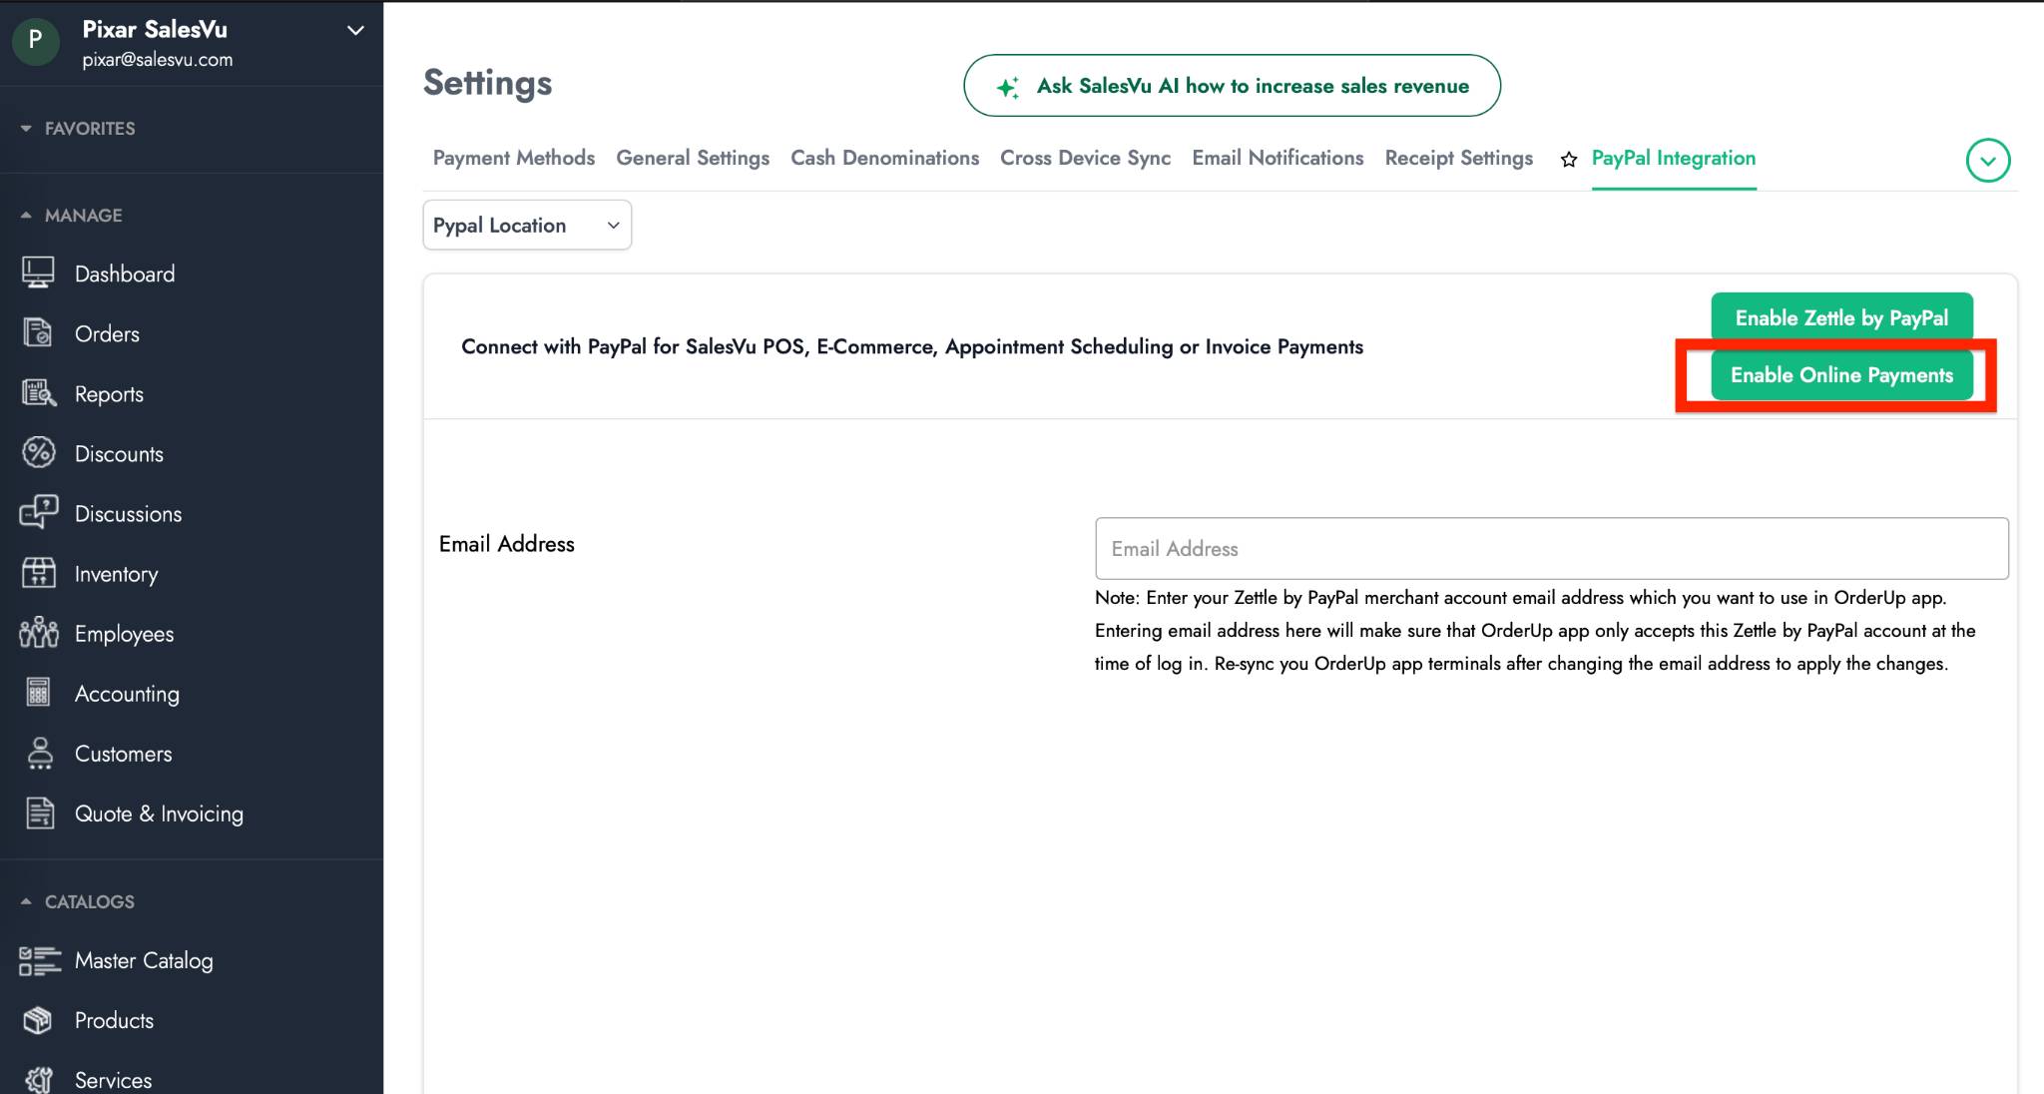Click the Email Address field label
The width and height of the screenshot is (2044, 1094).
pos(507,544)
